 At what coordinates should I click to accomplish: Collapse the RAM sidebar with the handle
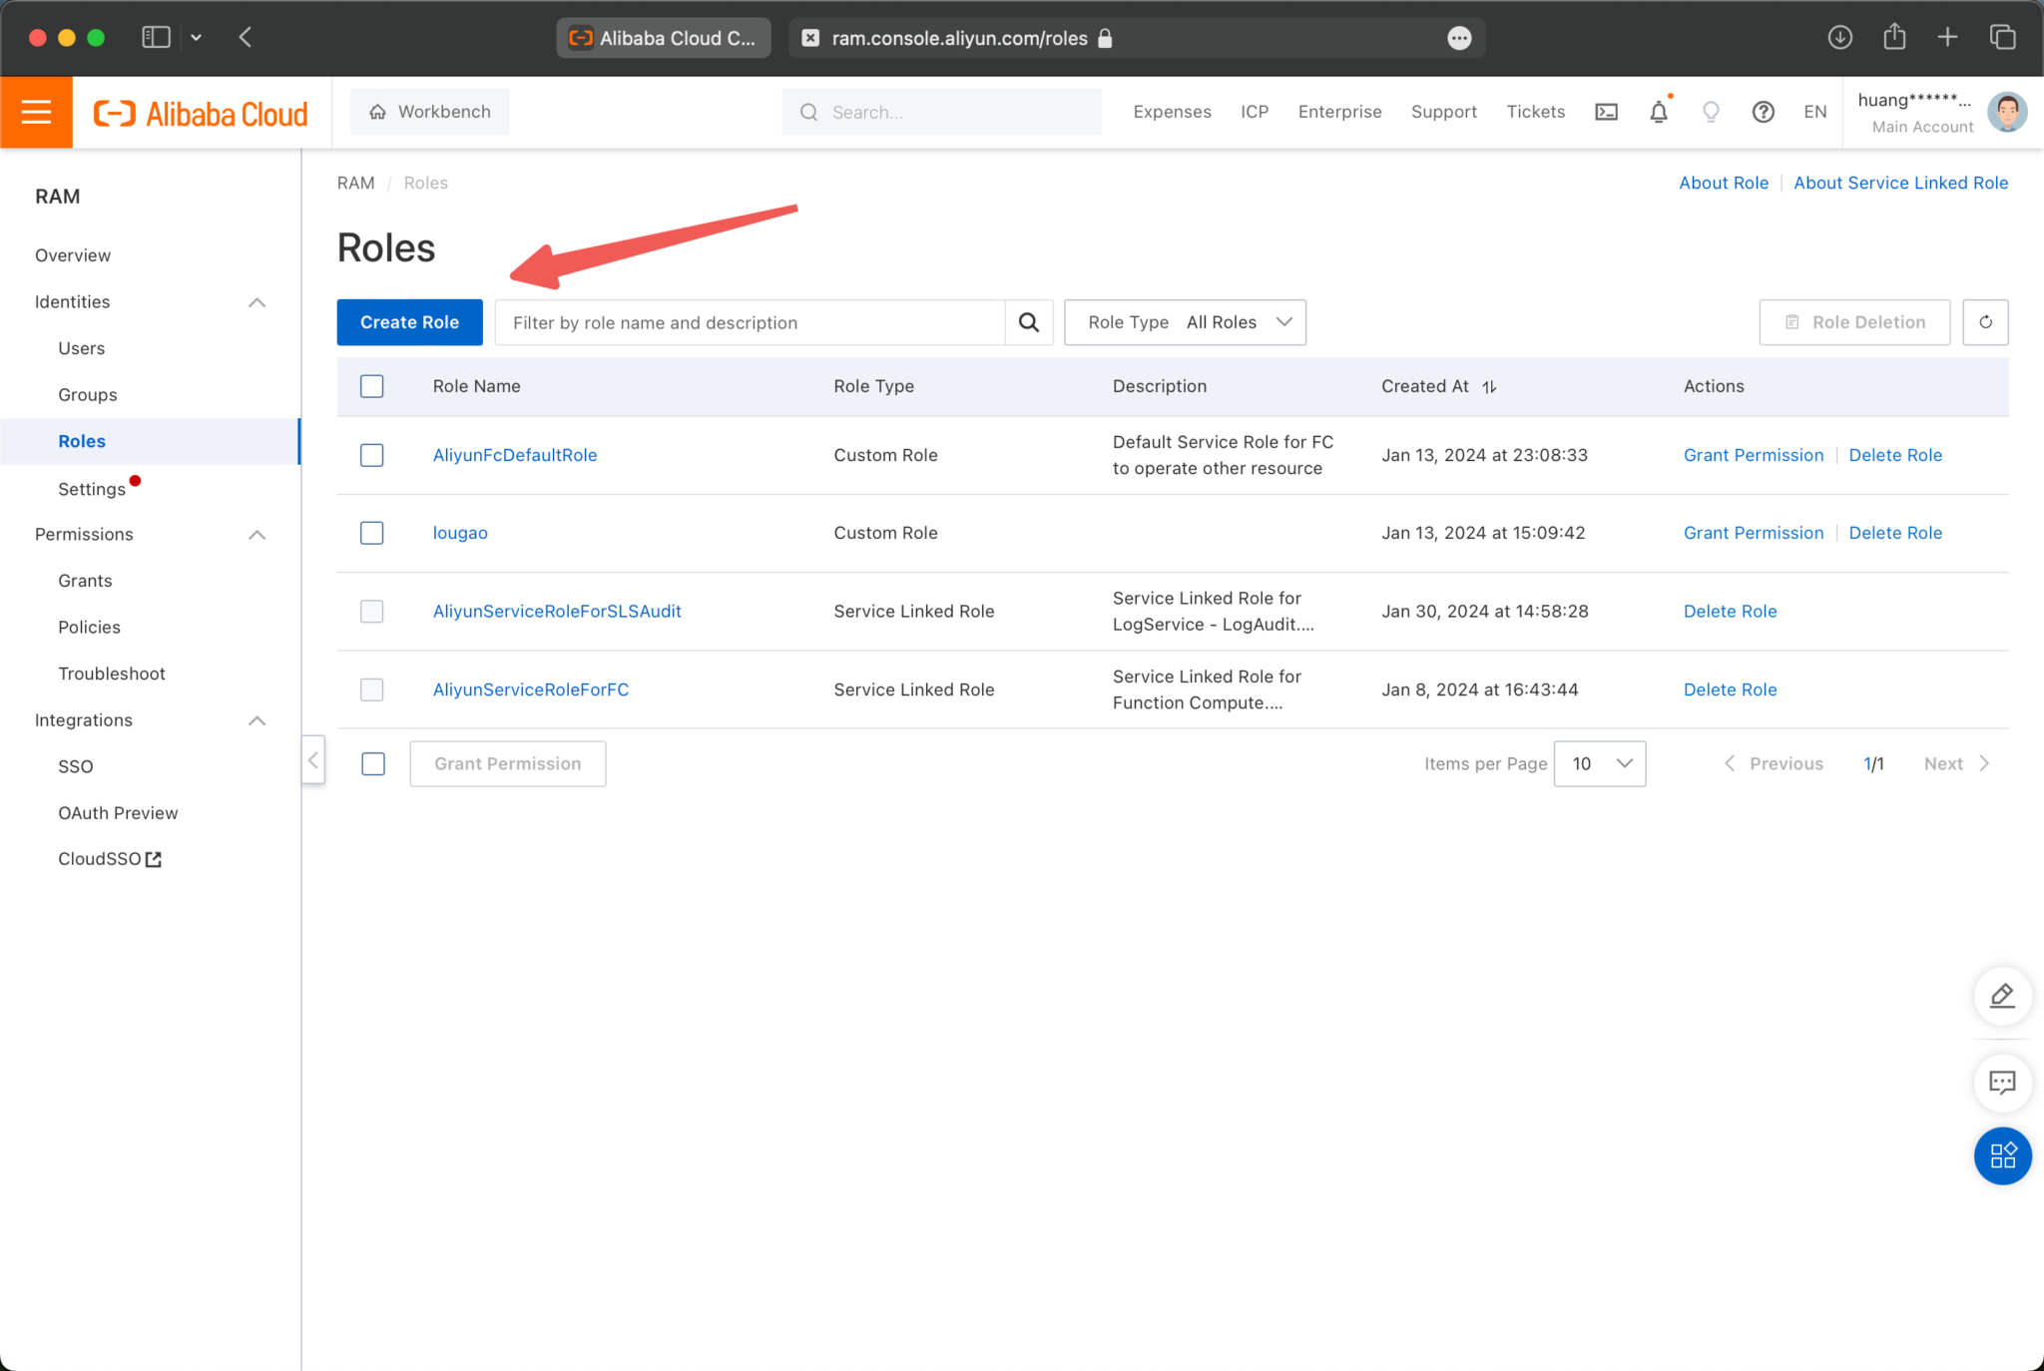[313, 760]
